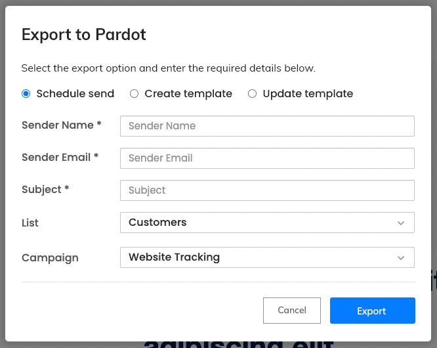Image resolution: width=437 pixels, height=348 pixels.
Task: Pick the Update template radio option
Action: pos(252,94)
